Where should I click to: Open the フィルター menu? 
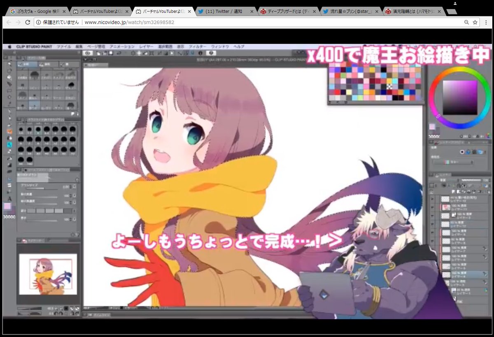click(198, 47)
